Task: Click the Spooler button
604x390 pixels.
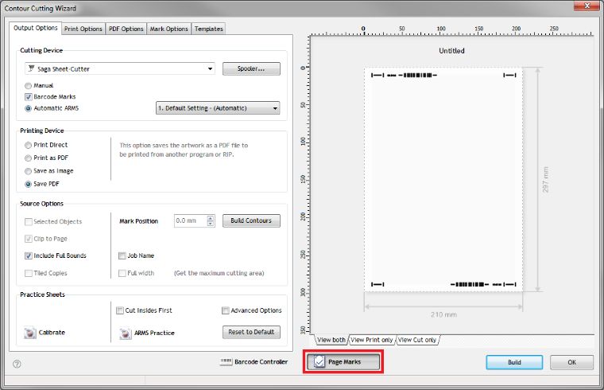Action: pos(251,69)
